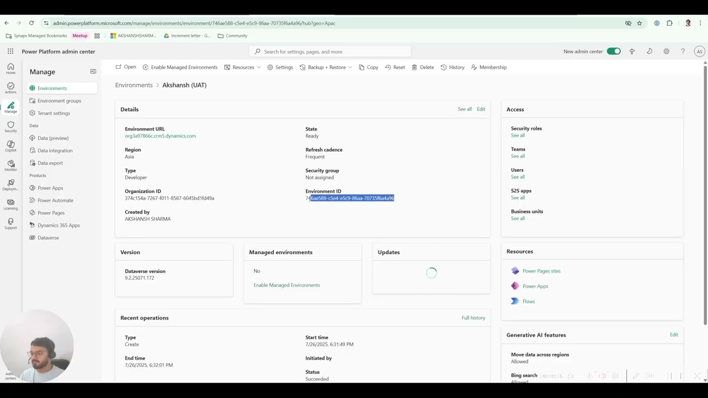Open the Power Pages sites resource
Screen dimensions: 708x398
(541, 271)
